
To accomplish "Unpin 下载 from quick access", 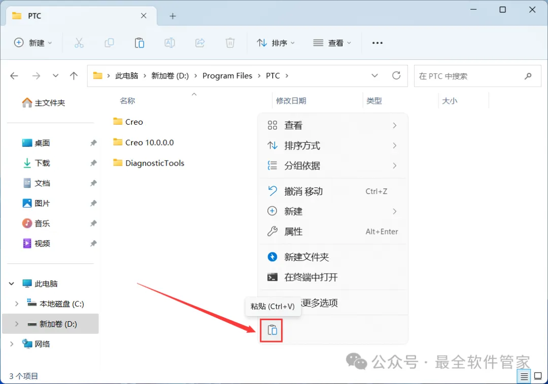I will [x=93, y=163].
